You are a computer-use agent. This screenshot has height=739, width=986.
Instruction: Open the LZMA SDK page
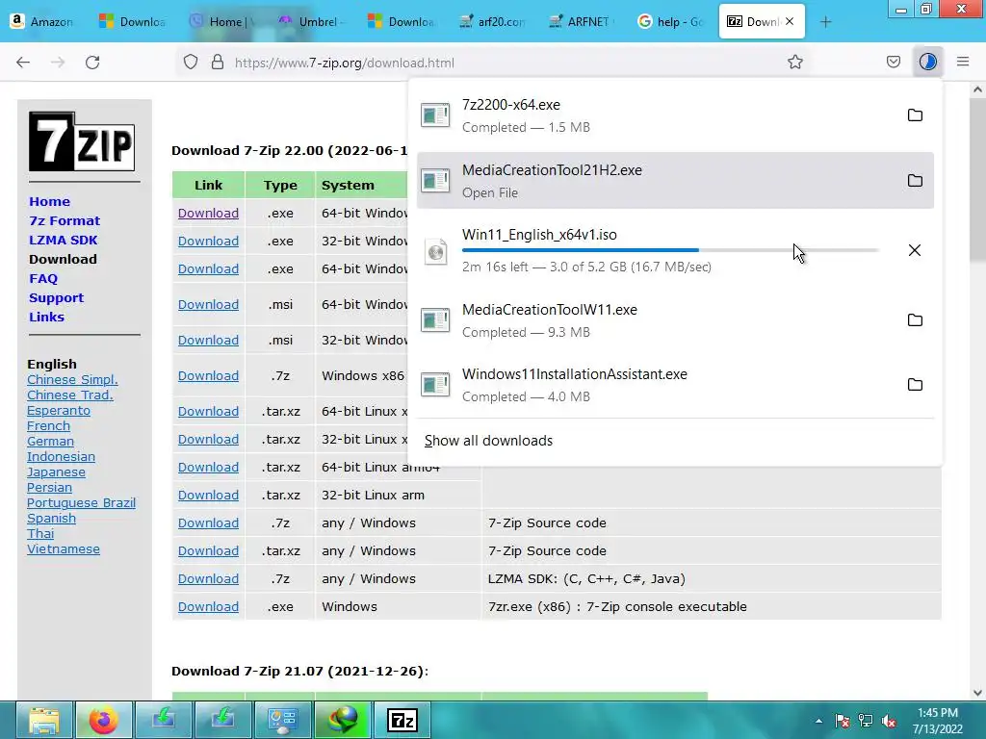[x=63, y=240]
